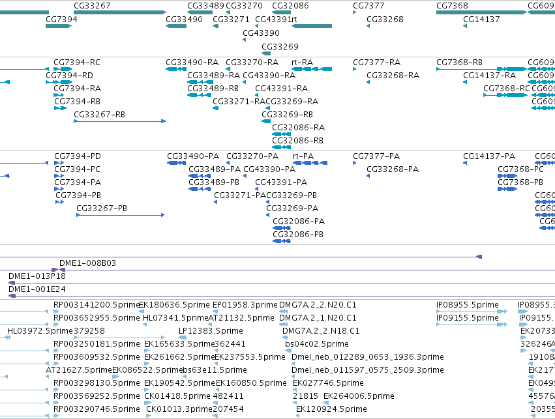Viewport: 555px width, 419px height.
Task: Click transcript CG33267-RB line
Action: tap(119, 121)
